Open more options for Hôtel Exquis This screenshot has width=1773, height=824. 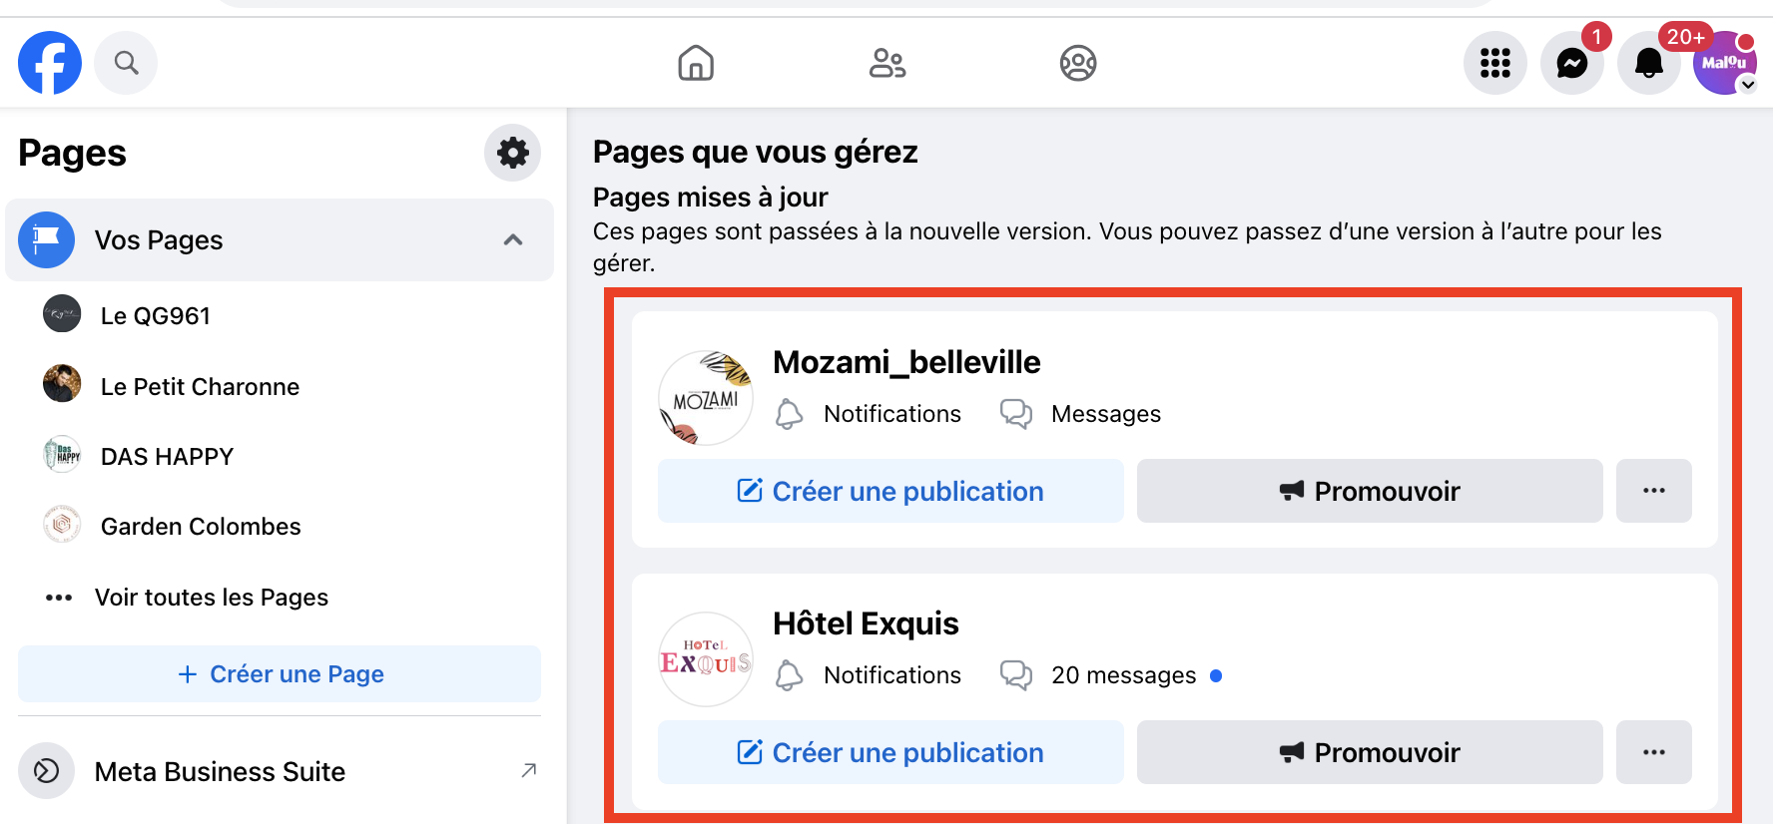(x=1653, y=752)
